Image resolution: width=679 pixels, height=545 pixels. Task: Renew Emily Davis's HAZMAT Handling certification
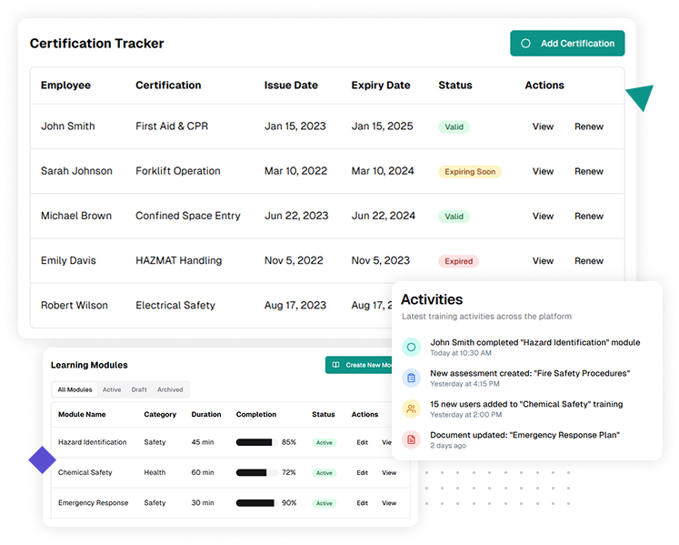589,261
